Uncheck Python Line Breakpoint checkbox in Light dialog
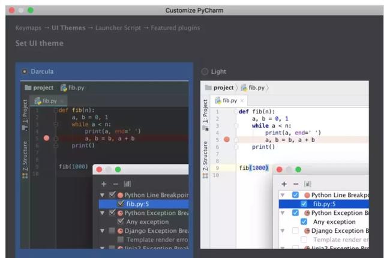Screen dimensions: 384x258 (295, 195)
